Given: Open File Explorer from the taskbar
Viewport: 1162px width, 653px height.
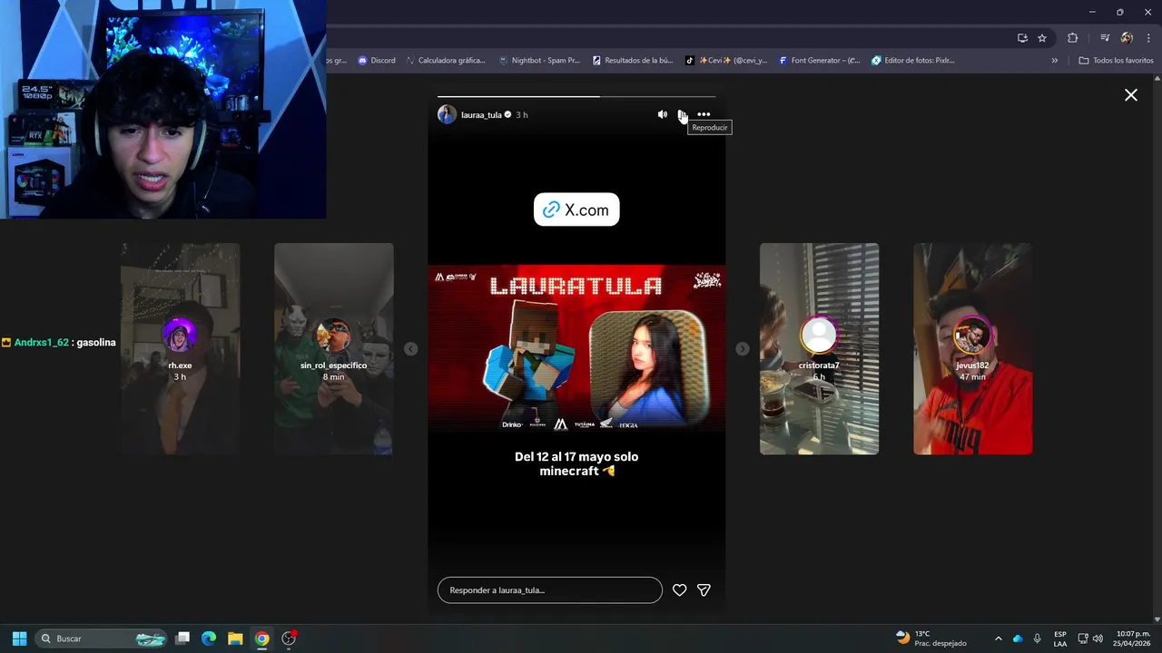Looking at the screenshot, I should point(235,638).
